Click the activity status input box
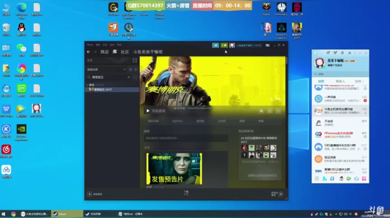 [186, 138]
